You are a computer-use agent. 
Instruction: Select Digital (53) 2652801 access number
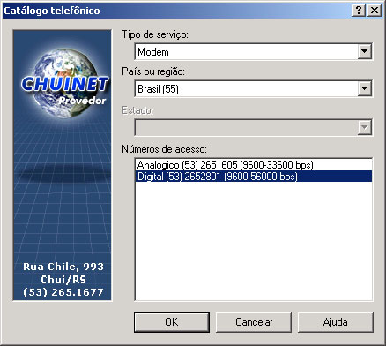tap(254, 177)
